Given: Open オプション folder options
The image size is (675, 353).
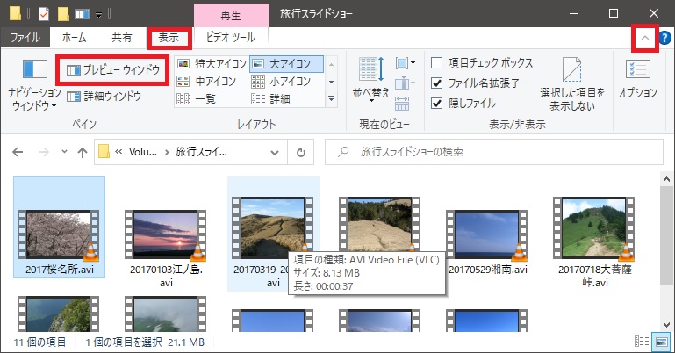Looking at the screenshot, I should coord(637,80).
